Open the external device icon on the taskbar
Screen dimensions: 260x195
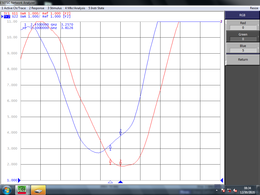point(38,190)
